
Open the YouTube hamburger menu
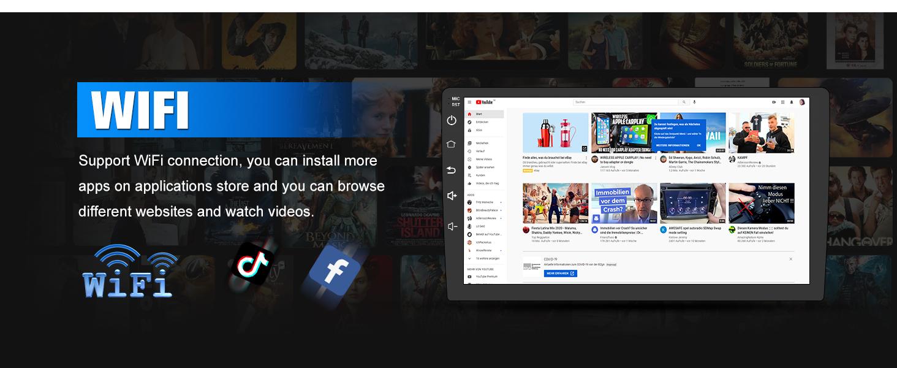pyautogui.click(x=469, y=102)
